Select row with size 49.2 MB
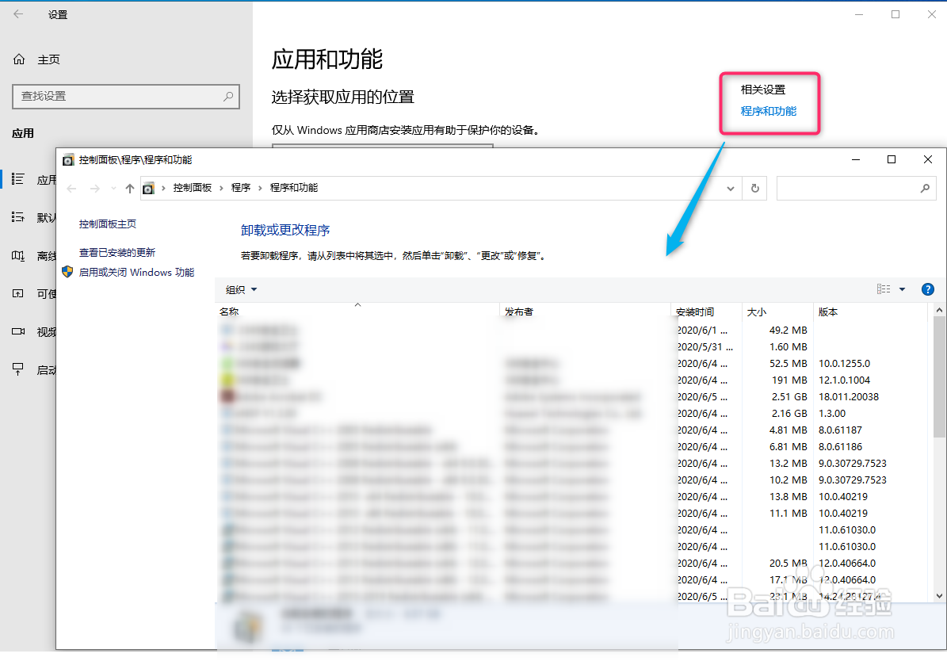The width and height of the screenshot is (947, 665). click(x=571, y=331)
